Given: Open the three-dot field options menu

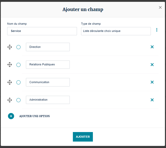Looking at the screenshot, I should [157, 30].
